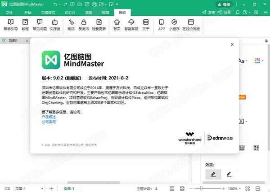The image size is (270, 192).
Task: Click the fullscreen expand icon in status bar
Action: [182, 188]
